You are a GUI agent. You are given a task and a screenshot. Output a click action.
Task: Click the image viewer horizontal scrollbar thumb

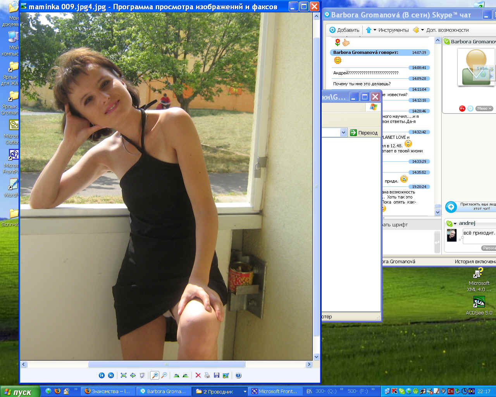point(167,364)
